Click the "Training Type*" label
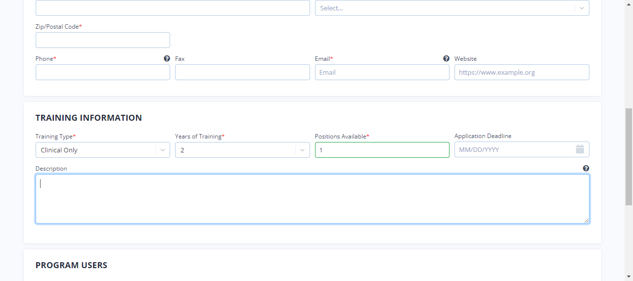This screenshot has width=633, height=281. pyautogui.click(x=55, y=136)
